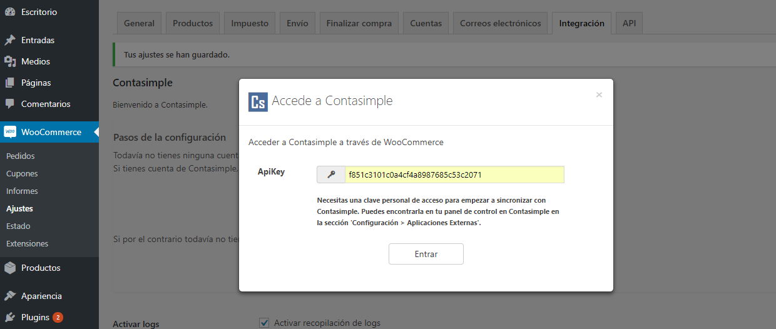This screenshot has height=329, width=776.
Task: Click the 'Accede a Contasimple' dialog title
Action: [332, 101]
